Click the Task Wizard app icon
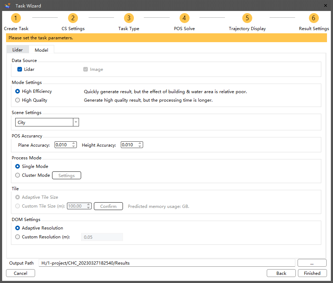The height and width of the screenshot is (283, 333). [x=7, y=6]
